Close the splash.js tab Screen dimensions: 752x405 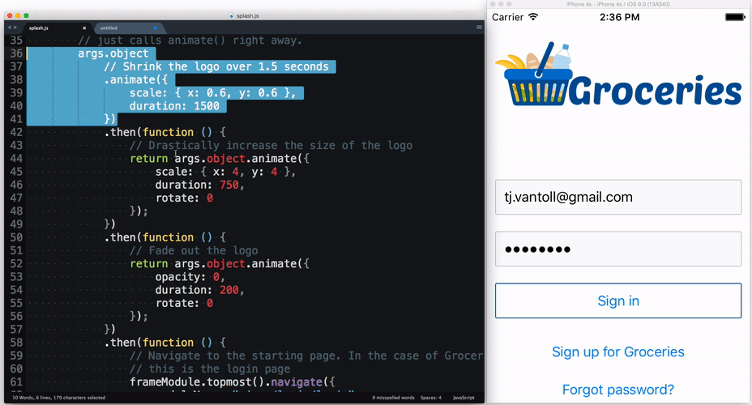click(x=84, y=28)
